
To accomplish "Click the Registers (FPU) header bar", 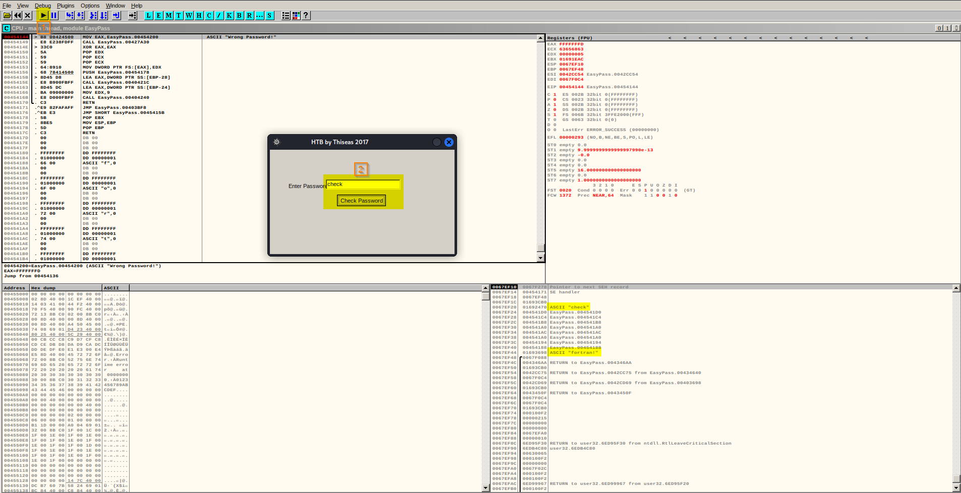I will [753, 38].
